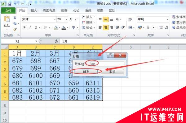Click the Increase Font Size icon
Viewport: 186px width, 123px height.
point(71,19)
